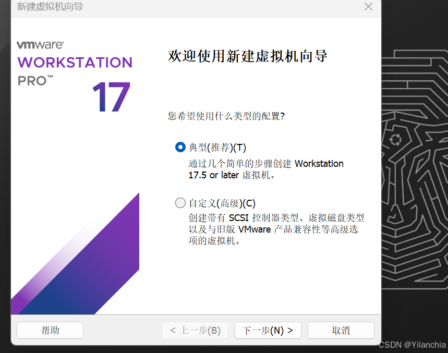
Task: Click the description mentioning Workstation 17.5 or later
Action: pyautogui.click(x=265, y=169)
